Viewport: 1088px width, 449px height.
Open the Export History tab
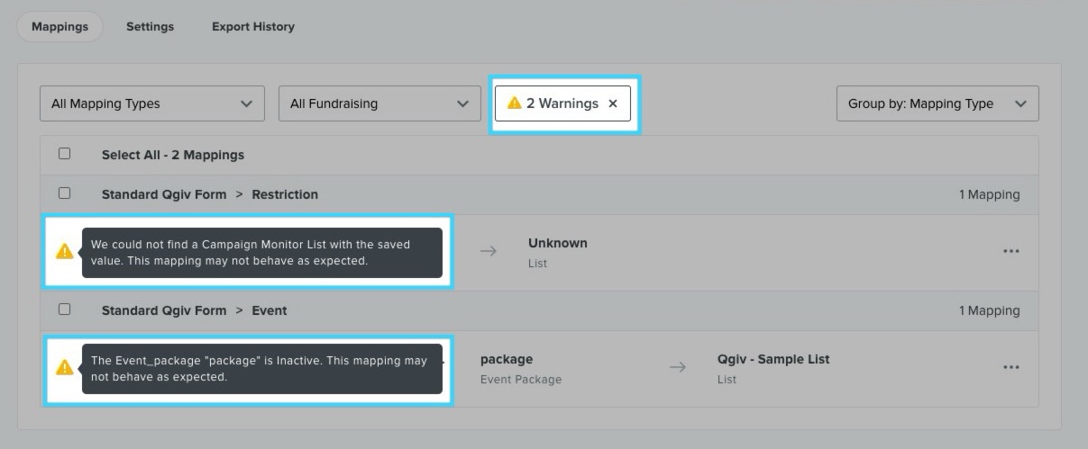click(x=252, y=26)
